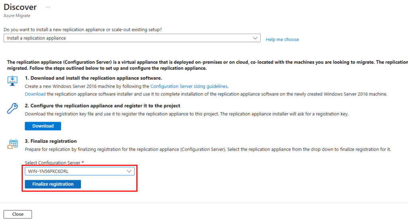Click the Download link for software installer
This screenshot has height=220, width=408.
(35, 94)
